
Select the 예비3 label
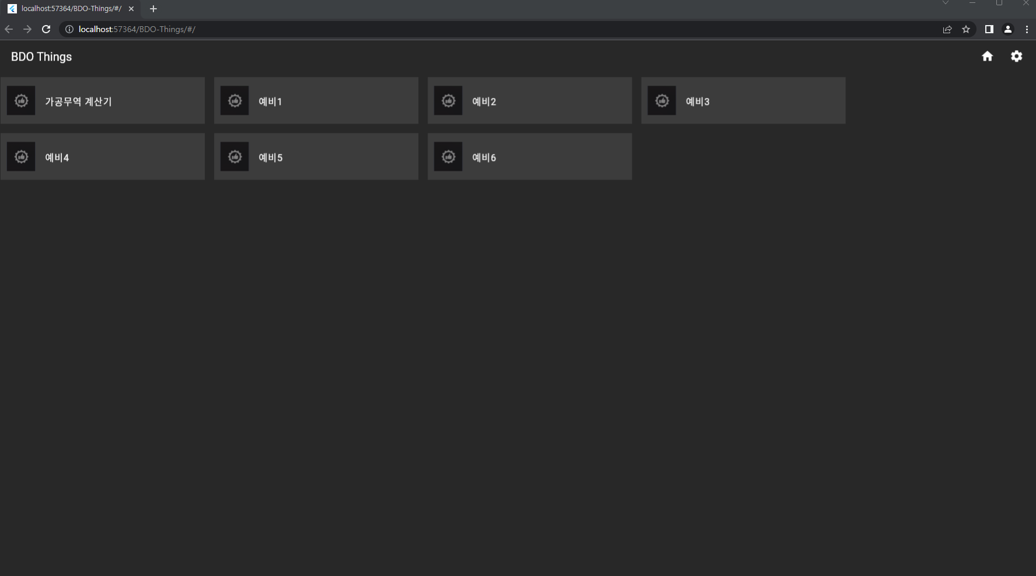(698, 101)
